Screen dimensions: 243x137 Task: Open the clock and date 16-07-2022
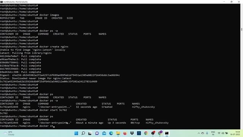235,133
